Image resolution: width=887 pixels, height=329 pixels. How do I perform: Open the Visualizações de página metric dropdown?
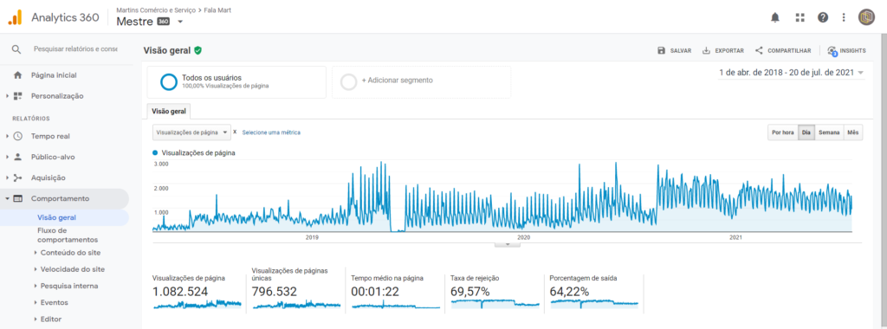pos(191,132)
